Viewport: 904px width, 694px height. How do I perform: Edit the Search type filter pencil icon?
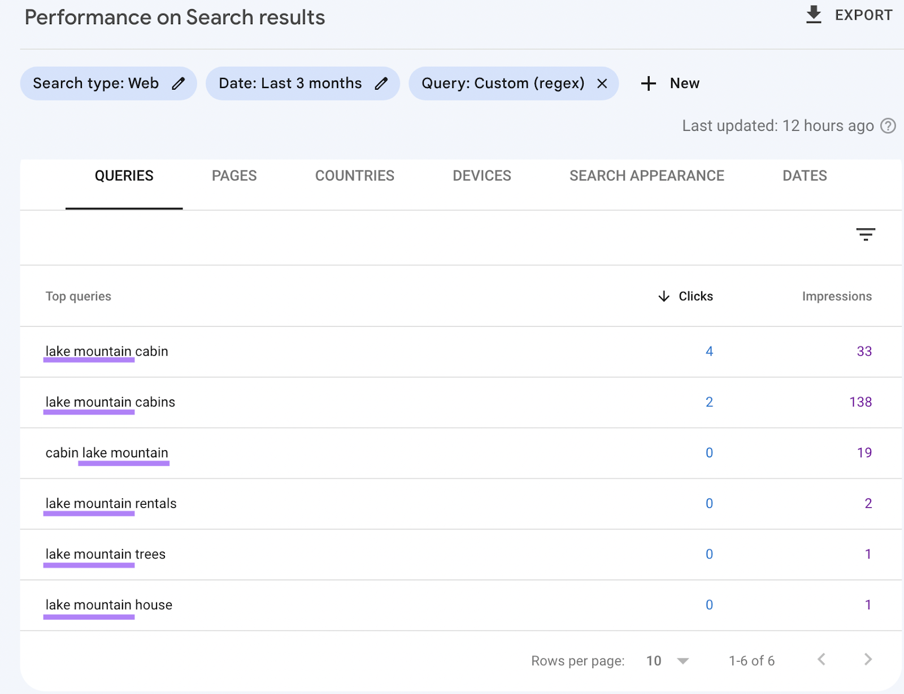coord(179,84)
